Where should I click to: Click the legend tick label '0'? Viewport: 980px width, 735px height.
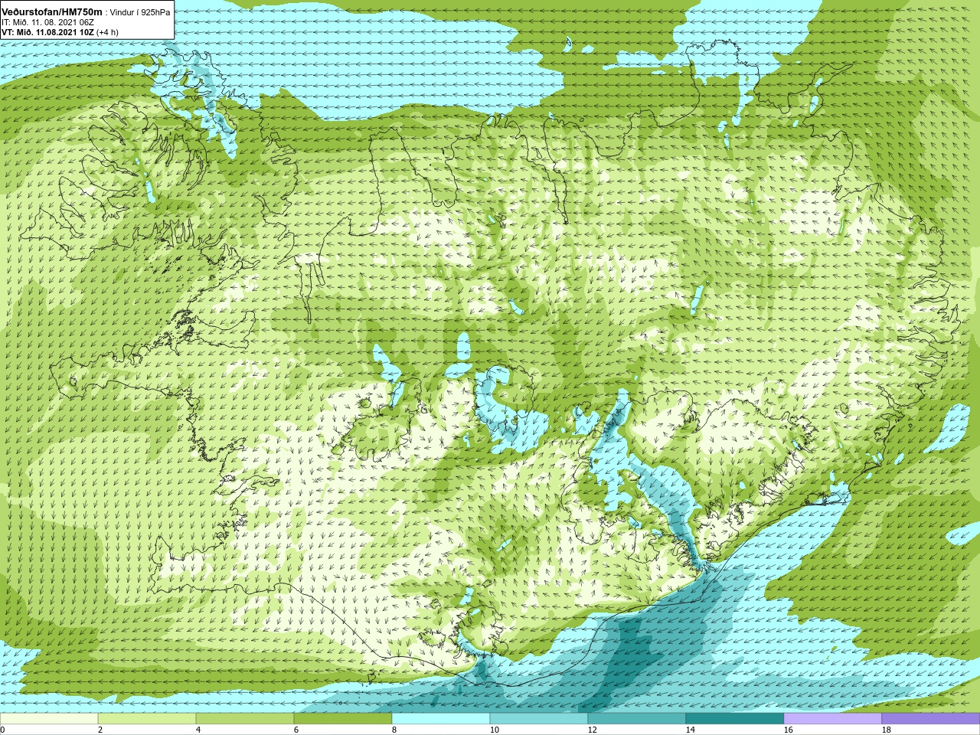coord(3,730)
